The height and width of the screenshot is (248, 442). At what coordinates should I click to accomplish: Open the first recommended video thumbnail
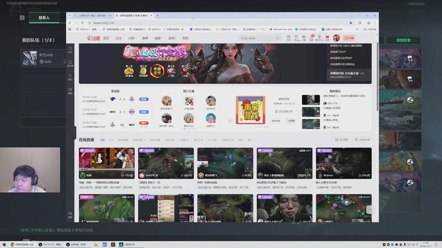311,100
